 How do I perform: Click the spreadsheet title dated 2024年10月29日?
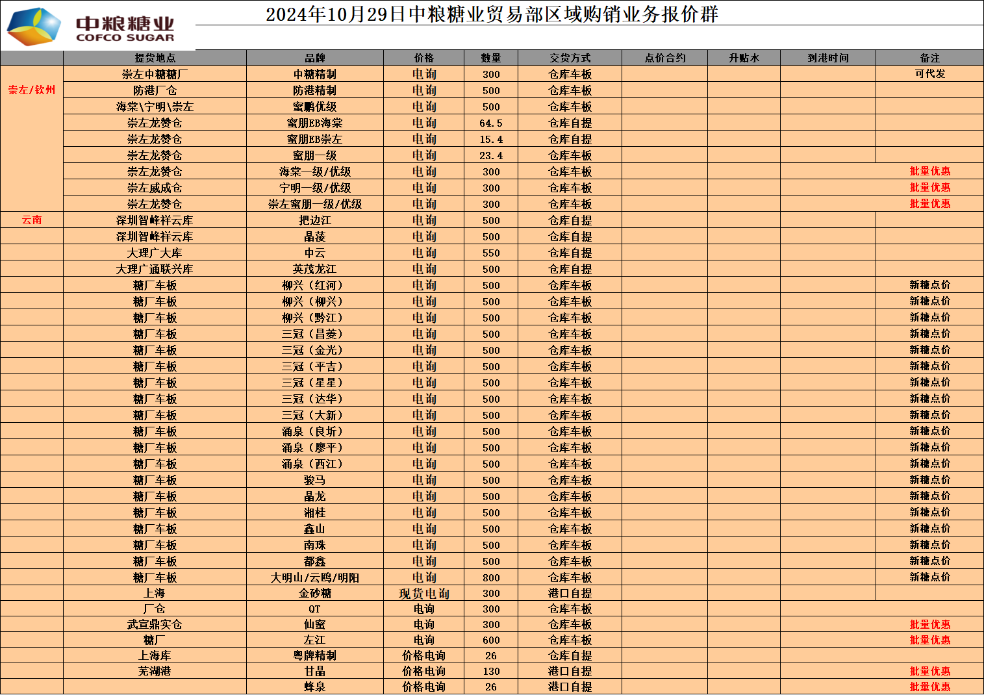pos(492,14)
